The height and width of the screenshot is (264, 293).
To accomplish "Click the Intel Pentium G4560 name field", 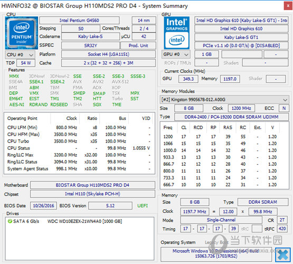I will click(x=79, y=21).
